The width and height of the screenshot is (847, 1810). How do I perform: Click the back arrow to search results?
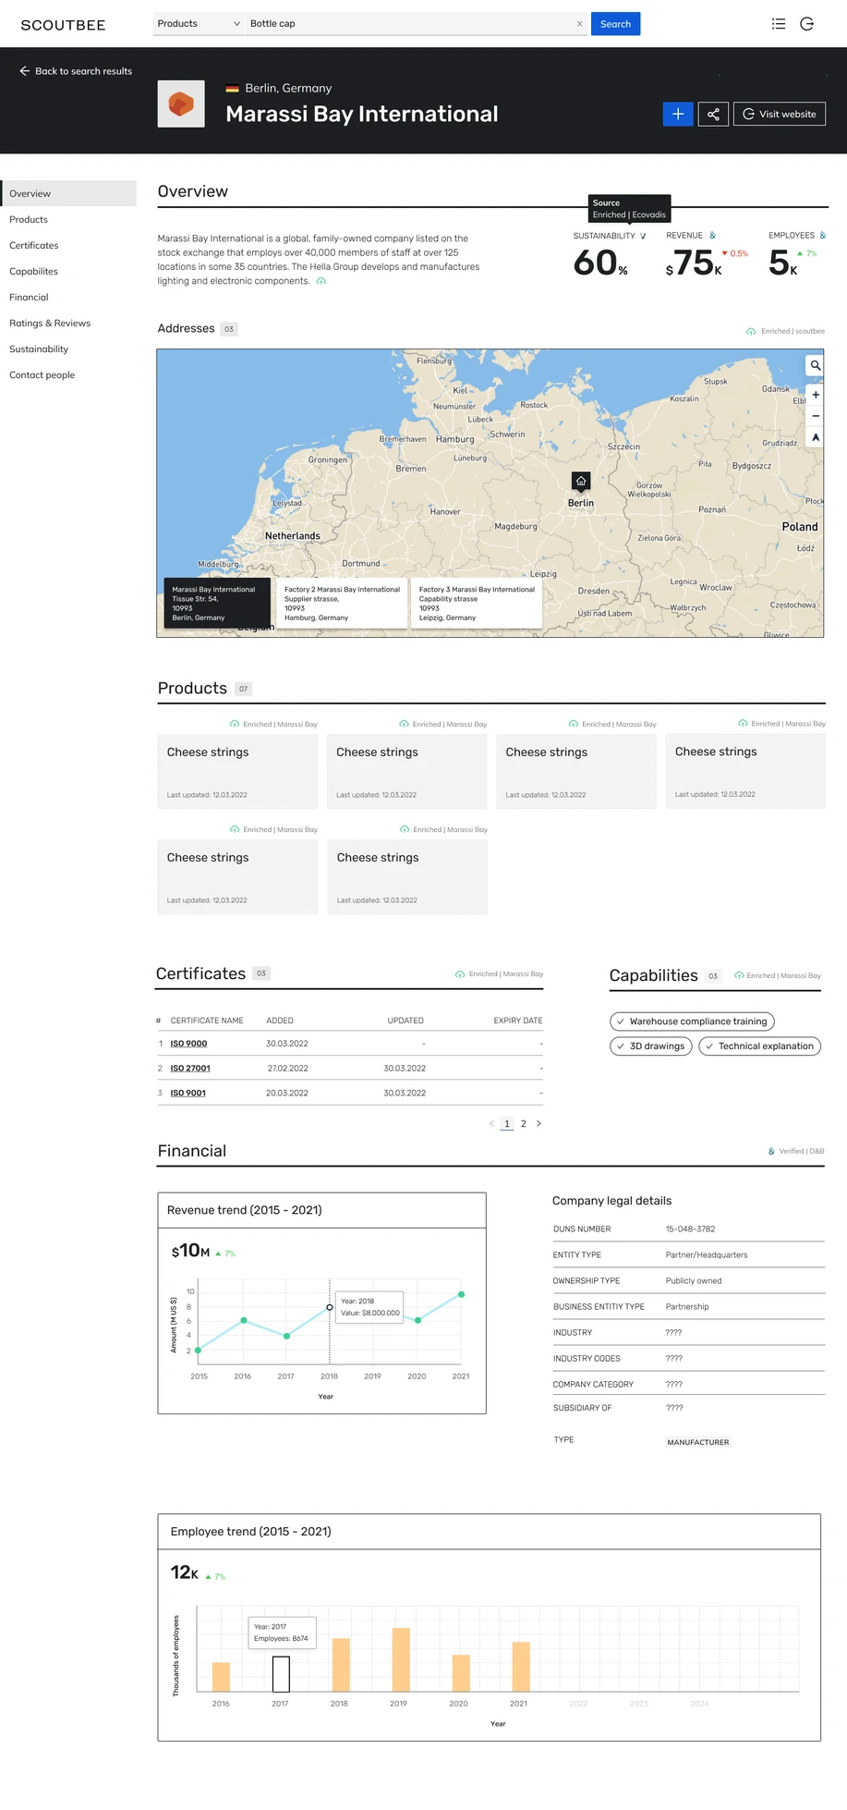pos(25,71)
